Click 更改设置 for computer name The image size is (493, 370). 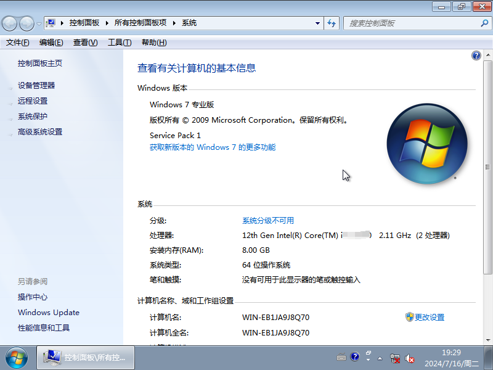(x=429, y=317)
